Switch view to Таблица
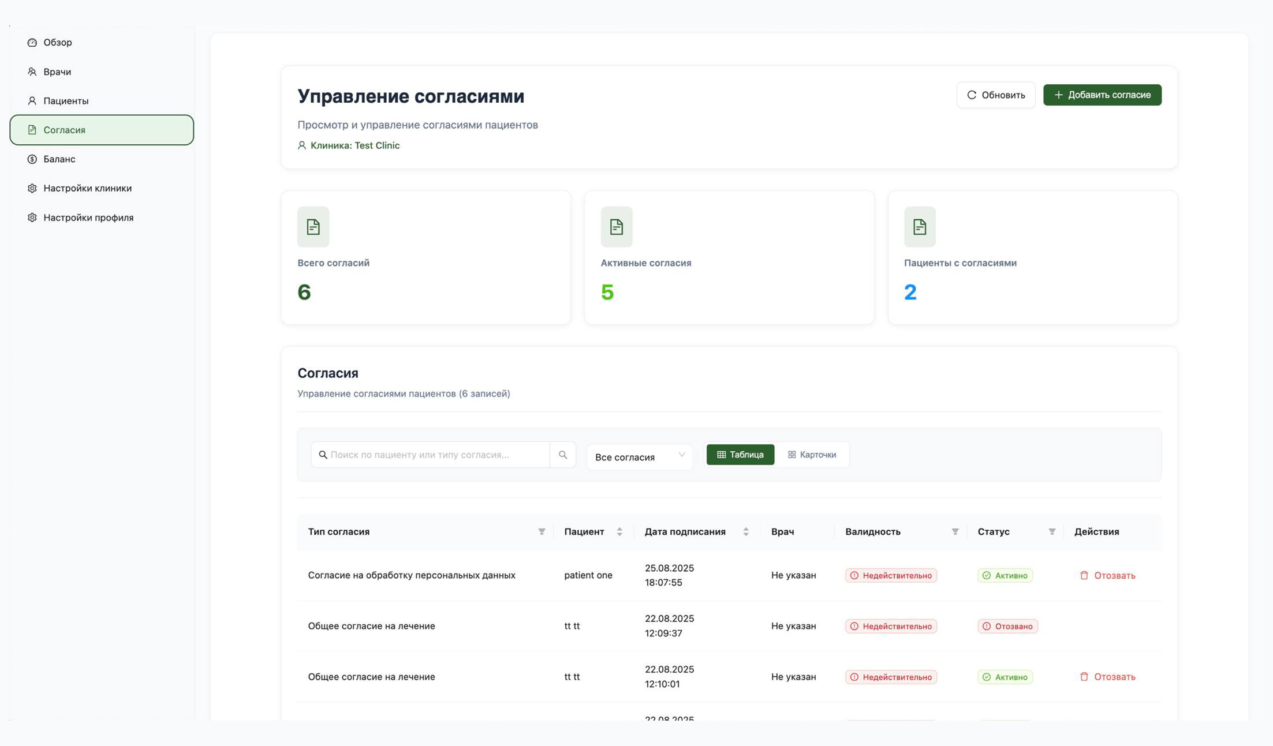 740,455
